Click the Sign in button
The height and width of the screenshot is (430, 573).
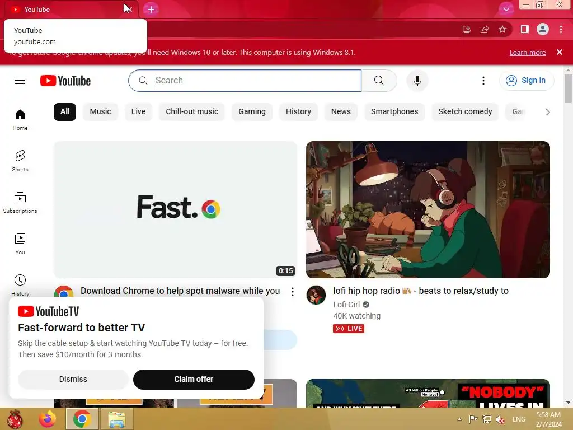(527, 81)
